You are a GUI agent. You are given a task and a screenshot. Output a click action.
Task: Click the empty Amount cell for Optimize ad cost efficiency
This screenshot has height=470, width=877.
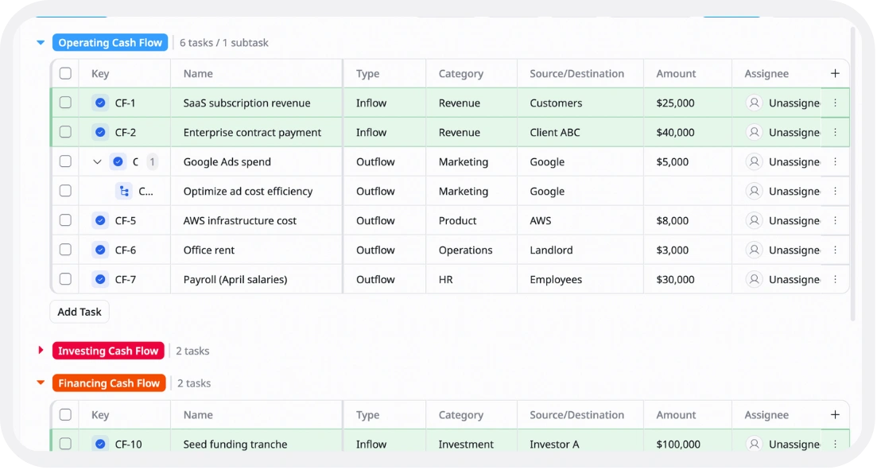(x=688, y=192)
